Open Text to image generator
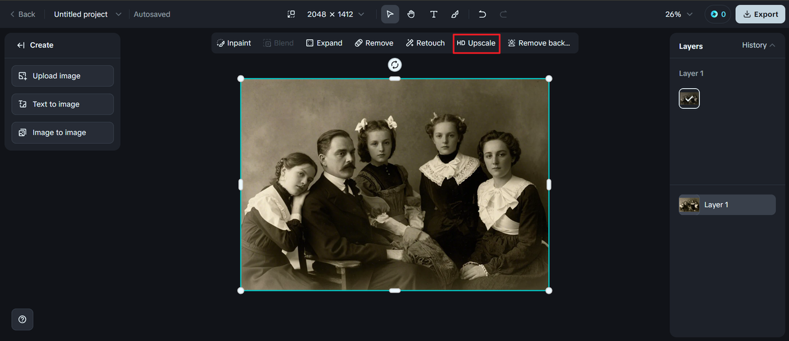The width and height of the screenshot is (789, 341). click(x=63, y=104)
